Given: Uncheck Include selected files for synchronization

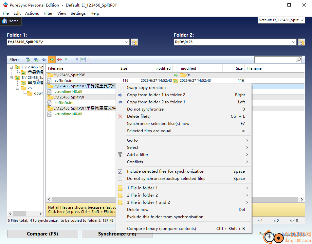Looking at the screenshot, I should pyautogui.click(x=120, y=171).
